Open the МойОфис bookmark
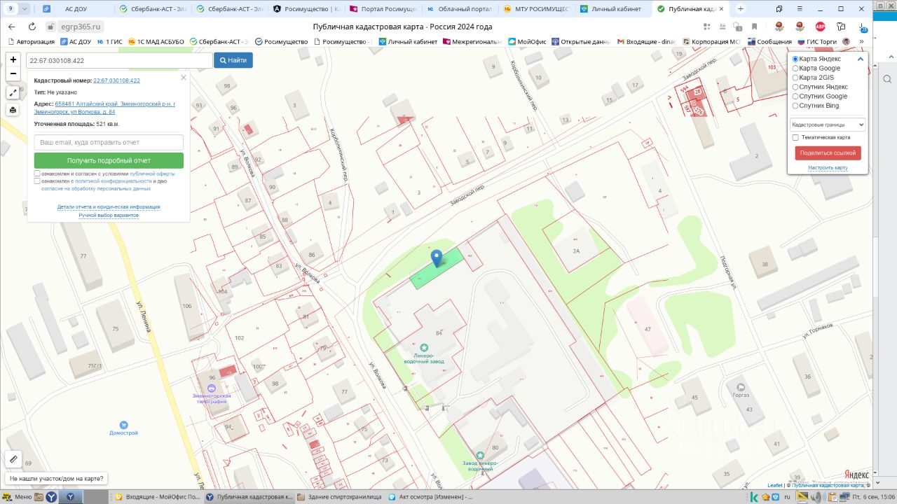Screen dimensions: 897x504 coord(526,42)
